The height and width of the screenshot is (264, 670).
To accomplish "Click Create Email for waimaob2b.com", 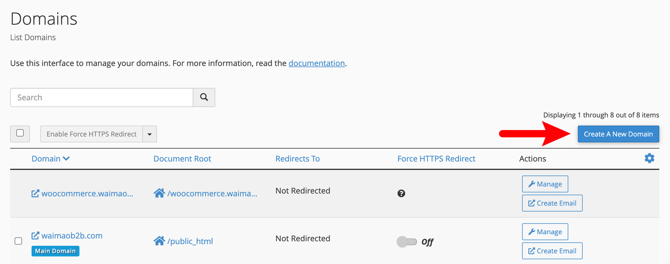I will tap(552, 251).
